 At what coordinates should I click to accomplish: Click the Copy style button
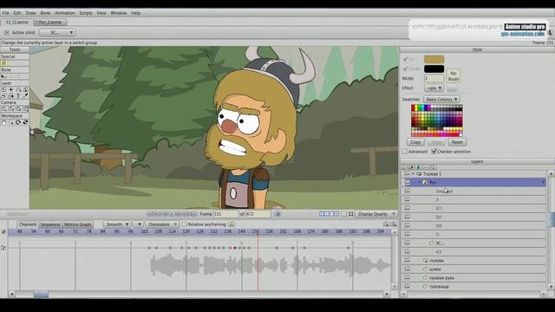tap(415, 142)
